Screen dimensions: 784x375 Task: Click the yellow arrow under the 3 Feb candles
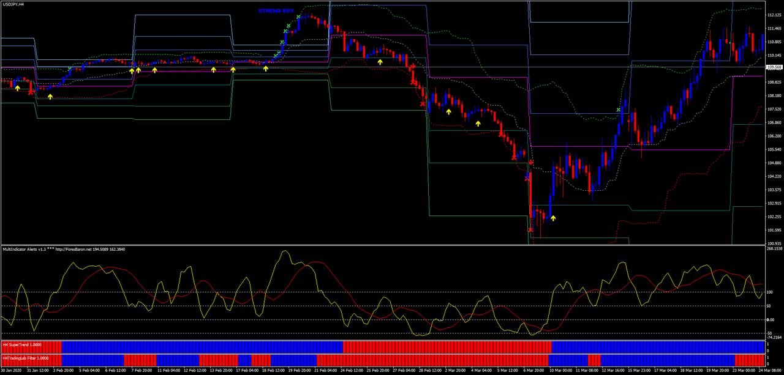pos(50,97)
